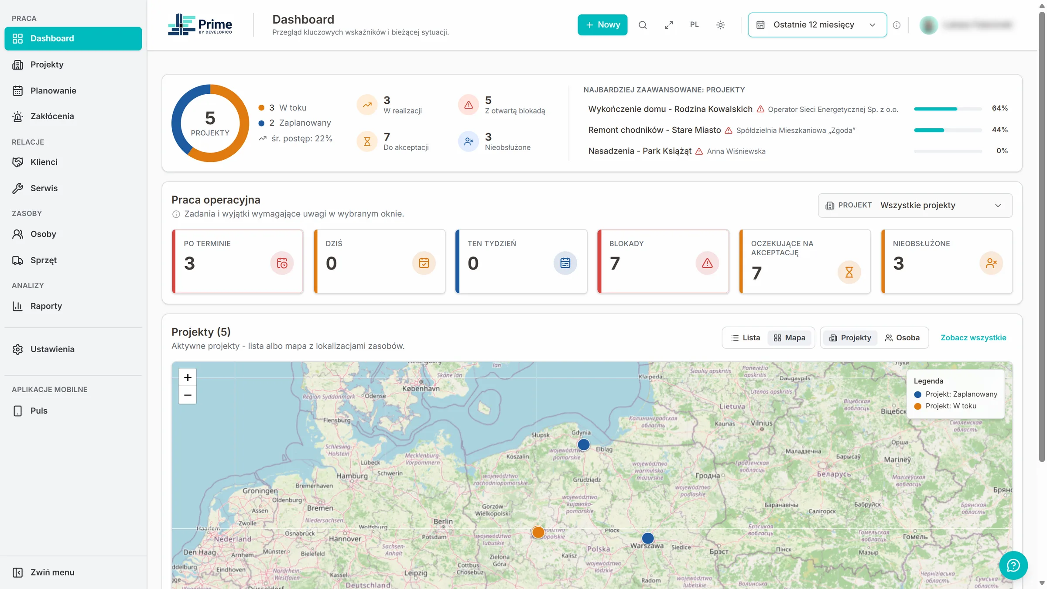
Task: Follow the Zobacz wszystkie link
Action: click(x=973, y=338)
